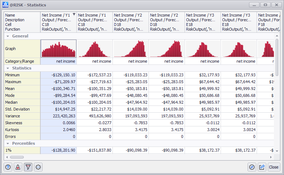Click the vertical scrollbar down arrow
Viewport: 284px width, 175px height.
coord(277,151)
